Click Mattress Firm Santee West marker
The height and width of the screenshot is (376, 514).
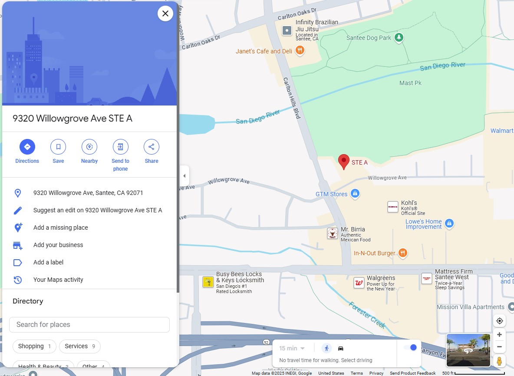click(426, 279)
